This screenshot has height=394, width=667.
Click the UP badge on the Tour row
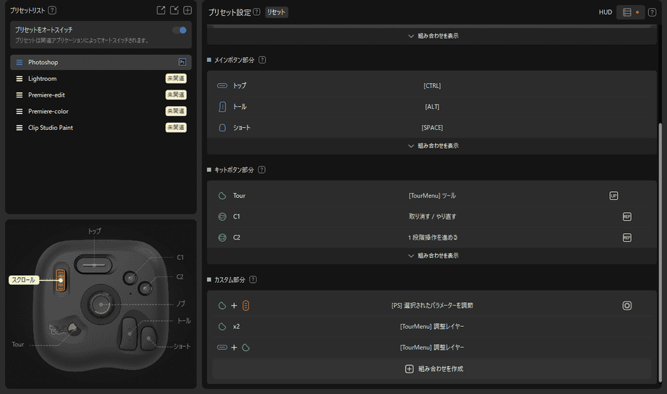pos(614,196)
